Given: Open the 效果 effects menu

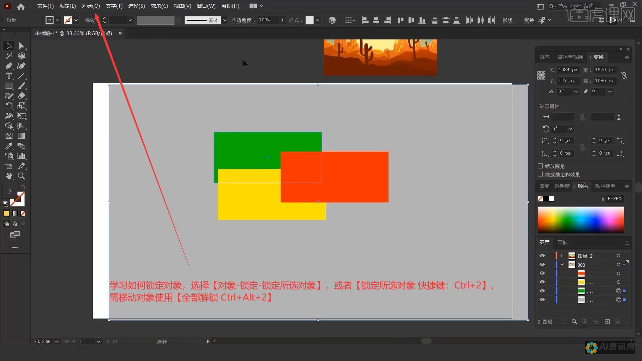Looking at the screenshot, I should click(x=159, y=6).
